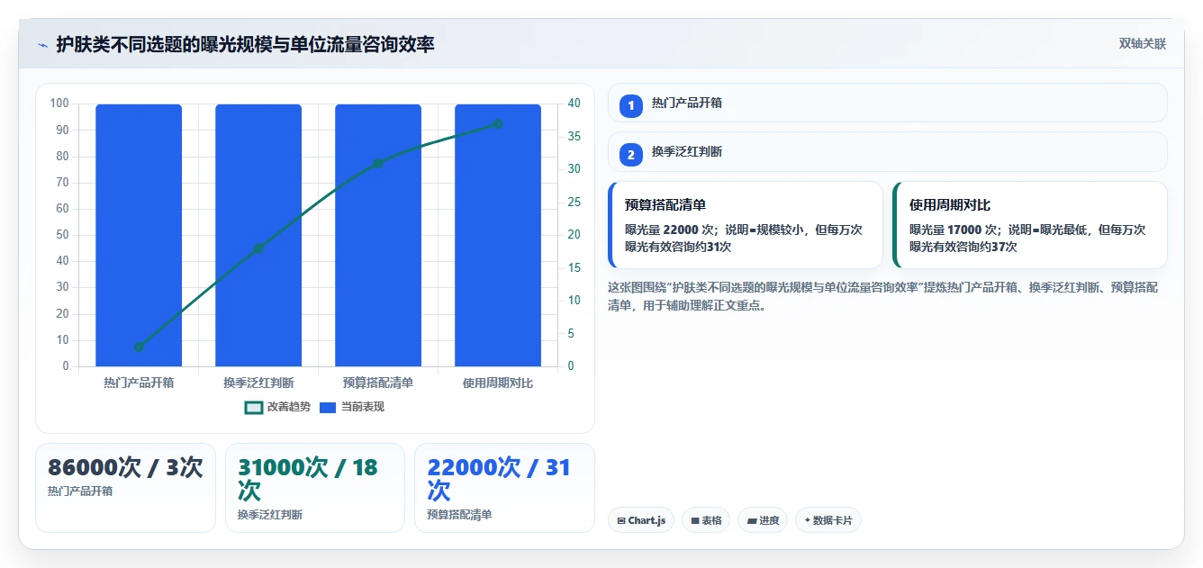
Task: Click left axis value 100
Action: [x=59, y=104]
